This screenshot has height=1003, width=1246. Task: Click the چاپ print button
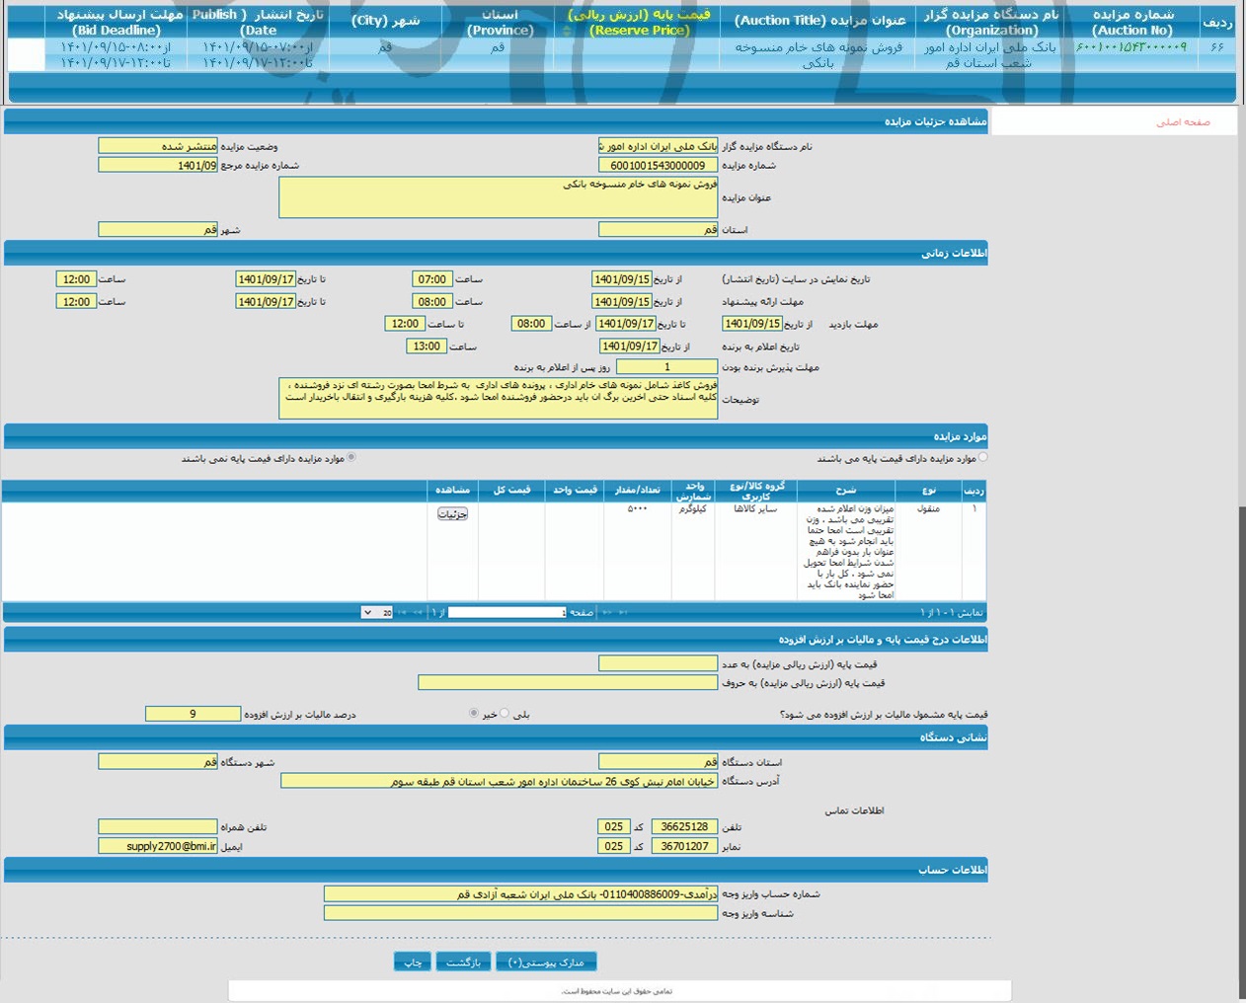pyautogui.click(x=412, y=963)
